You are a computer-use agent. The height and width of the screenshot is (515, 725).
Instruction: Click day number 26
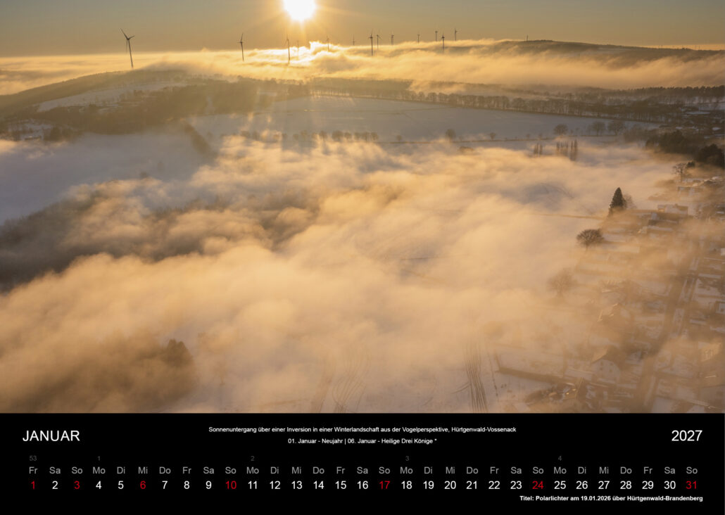[581, 485]
